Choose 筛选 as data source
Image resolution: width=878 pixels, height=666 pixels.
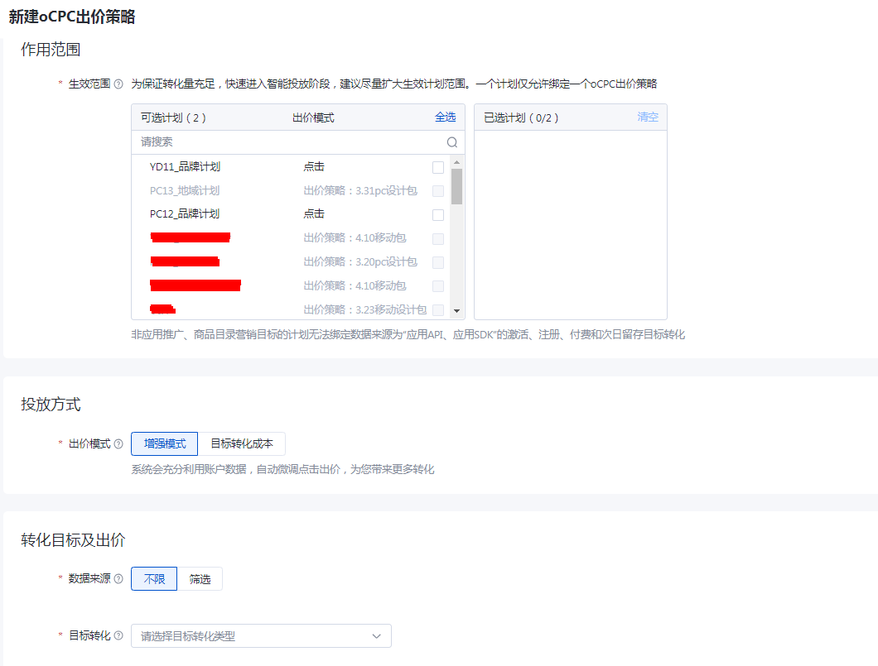coord(201,578)
